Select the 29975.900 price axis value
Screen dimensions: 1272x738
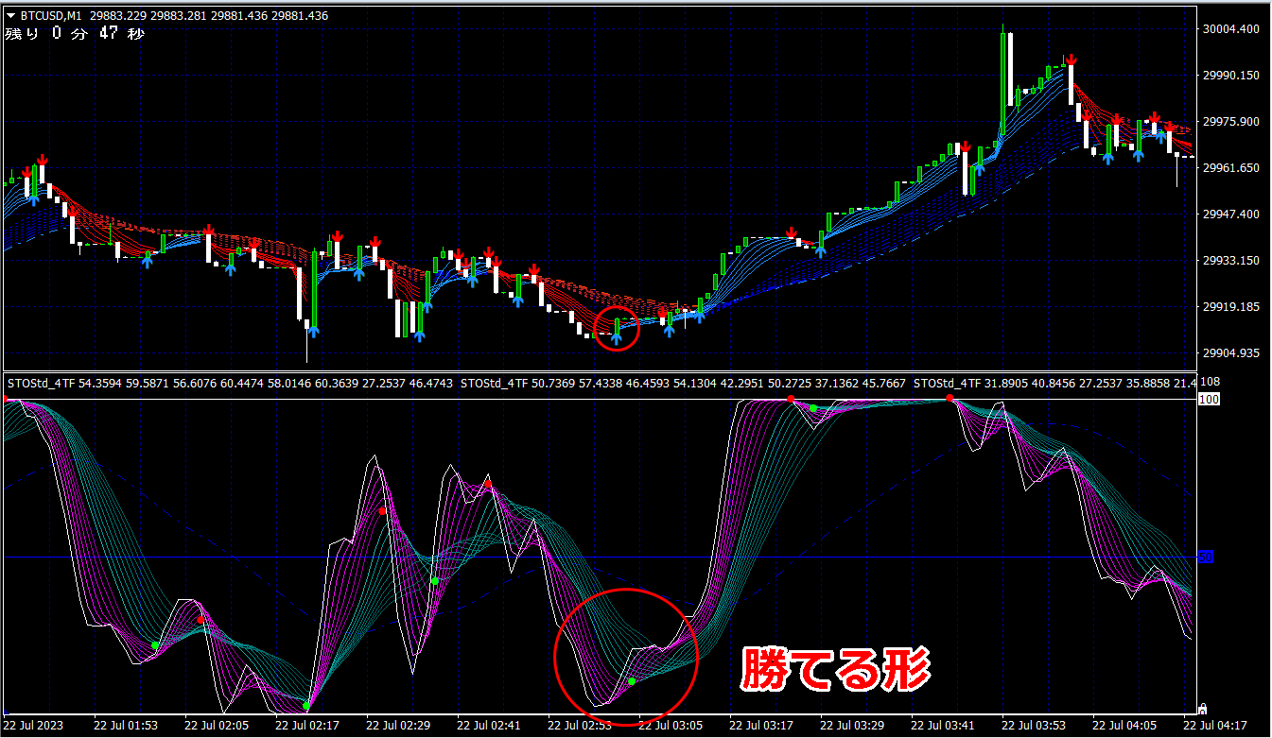pos(1231,122)
